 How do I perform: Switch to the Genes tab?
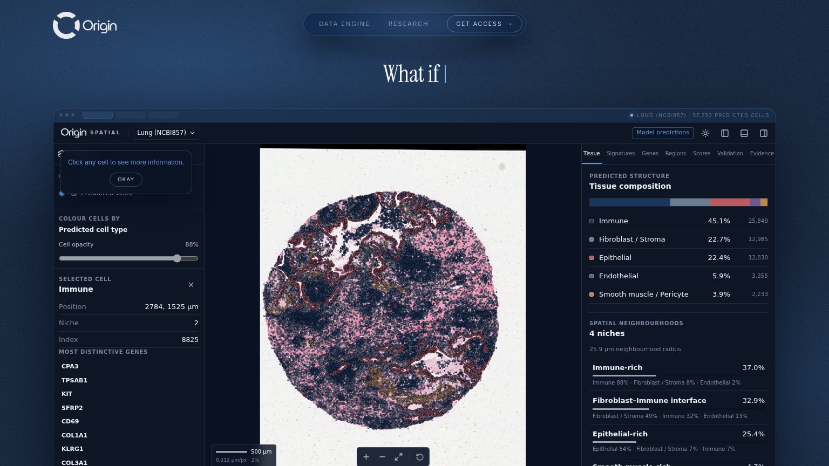(x=650, y=153)
